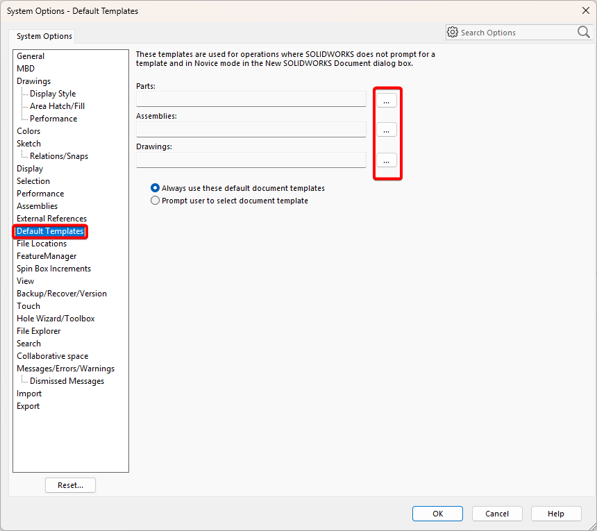This screenshot has height=531, width=597.
Task: Click the Drawings template path field
Action: (x=251, y=160)
